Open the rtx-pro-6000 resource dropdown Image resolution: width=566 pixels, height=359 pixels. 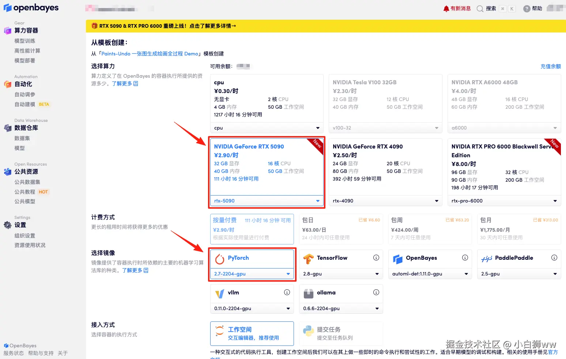504,201
